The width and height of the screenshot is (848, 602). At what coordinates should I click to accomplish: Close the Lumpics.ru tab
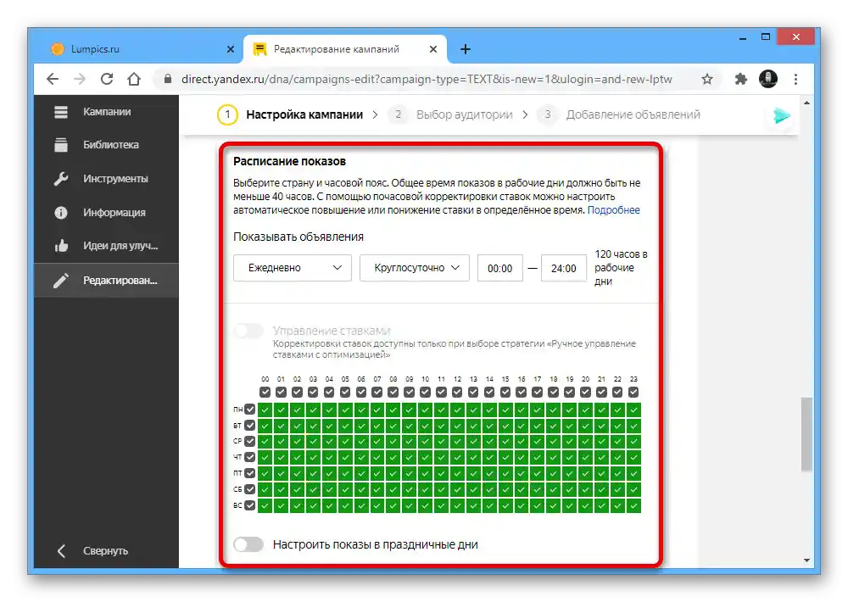(x=231, y=49)
